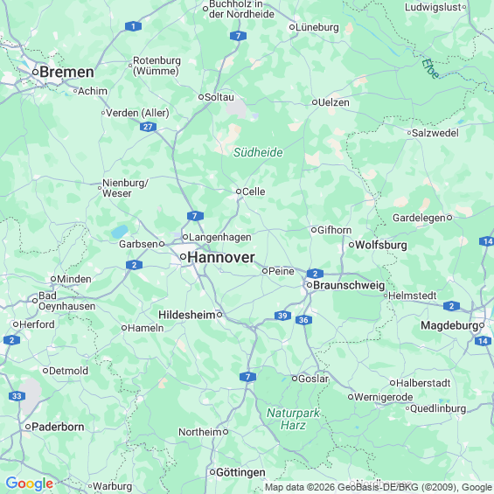
Task: Select the A39 highway shield
Action: [282, 316]
